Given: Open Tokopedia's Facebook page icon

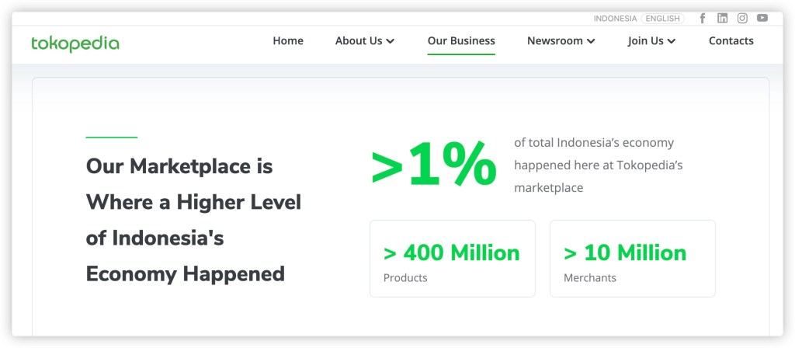Looking at the screenshot, I should click(x=703, y=18).
